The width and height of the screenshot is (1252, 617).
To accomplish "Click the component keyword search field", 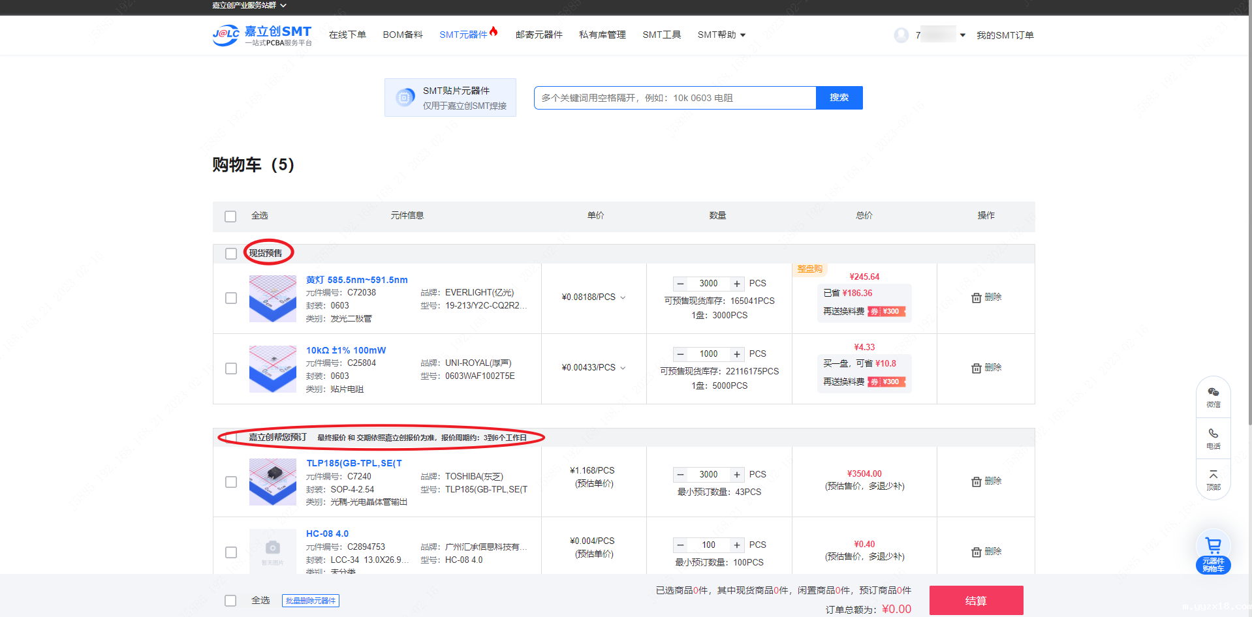I will coord(674,98).
